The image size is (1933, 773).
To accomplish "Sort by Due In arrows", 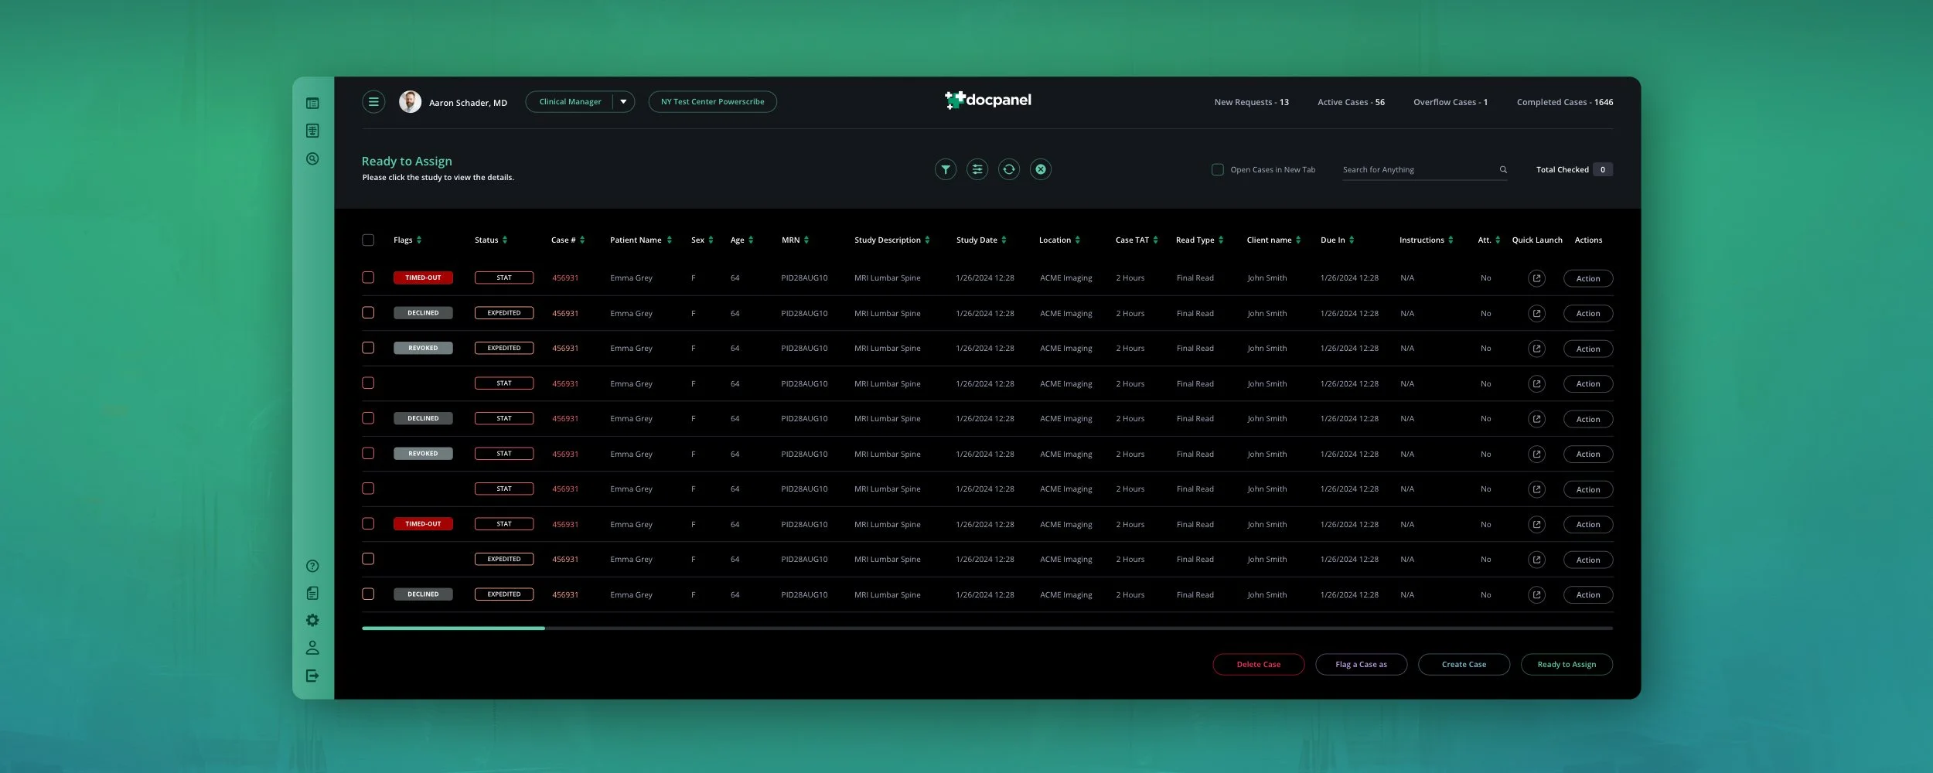I will pos(1352,240).
